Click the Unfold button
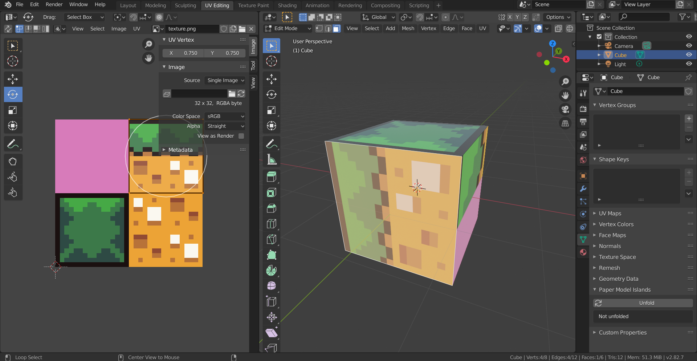Viewport: 697px width, 361px height. [x=643, y=303]
